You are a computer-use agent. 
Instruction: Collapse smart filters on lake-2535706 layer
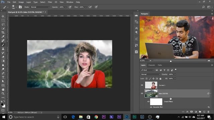[211, 93]
